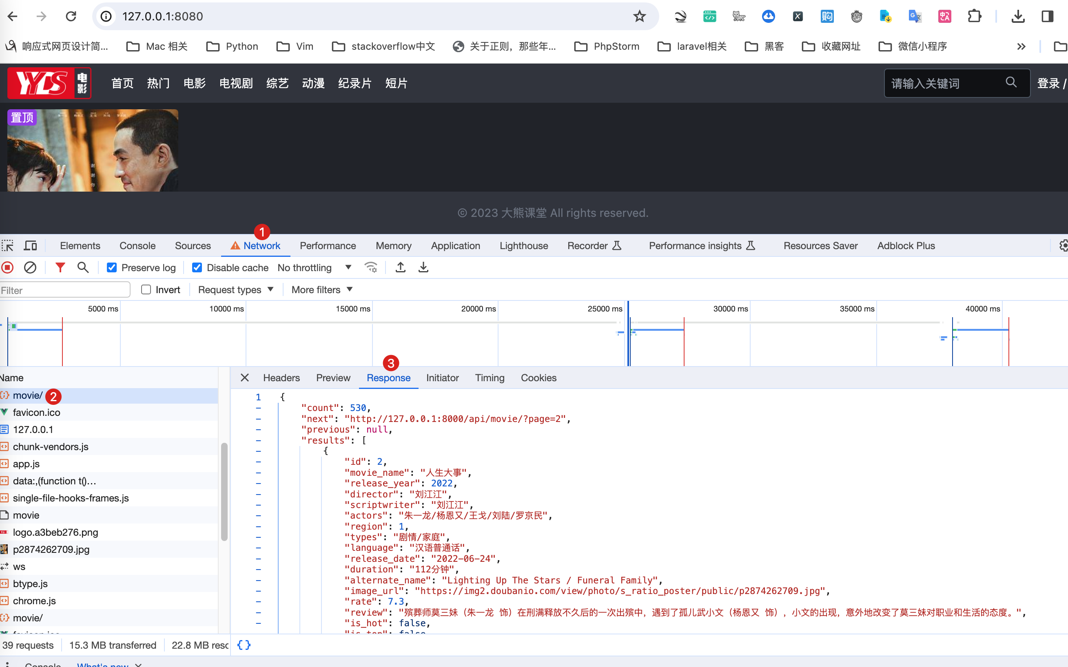Screen dimensions: 1068x667
Task: Click the pretty-print JSON formatter icon
Action: 244,644
